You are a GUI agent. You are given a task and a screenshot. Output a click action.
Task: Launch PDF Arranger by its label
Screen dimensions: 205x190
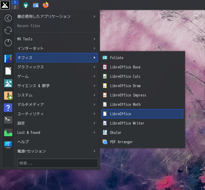[121, 142]
